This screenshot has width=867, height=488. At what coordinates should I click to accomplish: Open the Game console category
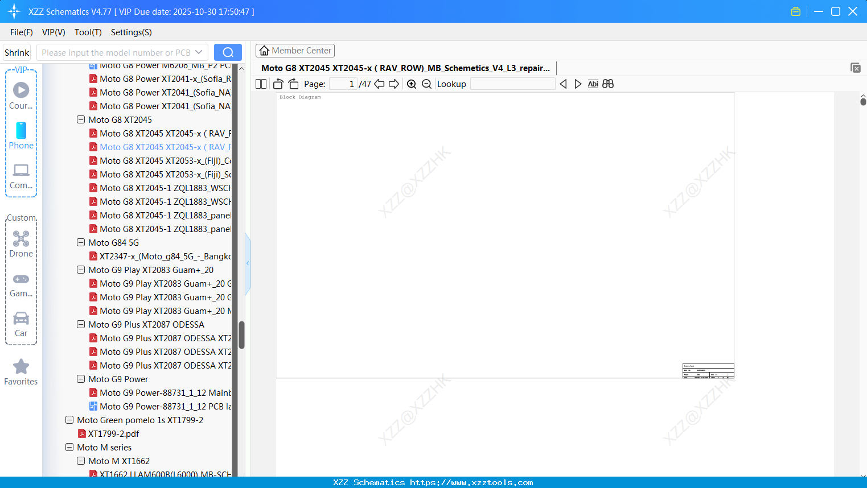[x=21, y=284]
